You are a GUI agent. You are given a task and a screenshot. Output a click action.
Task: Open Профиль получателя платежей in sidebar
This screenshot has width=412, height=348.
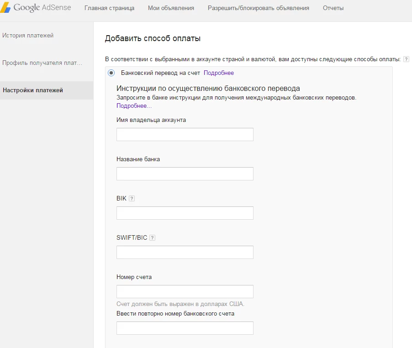(42, 63)
